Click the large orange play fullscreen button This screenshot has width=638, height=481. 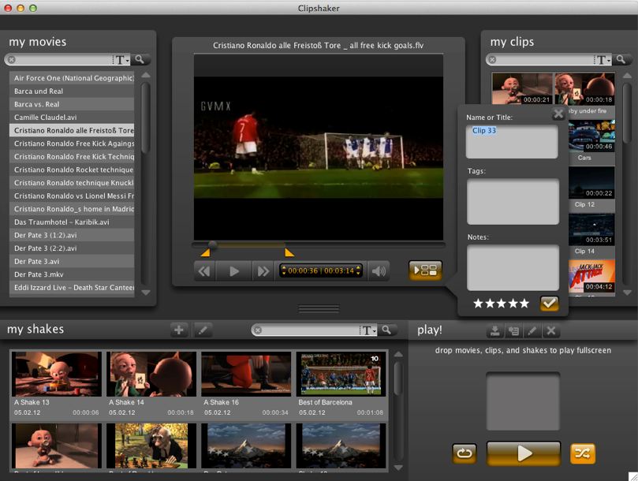click(524, 453)
